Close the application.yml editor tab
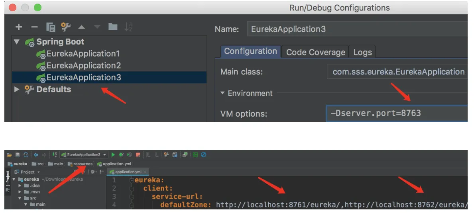 [x=145, y=172]
